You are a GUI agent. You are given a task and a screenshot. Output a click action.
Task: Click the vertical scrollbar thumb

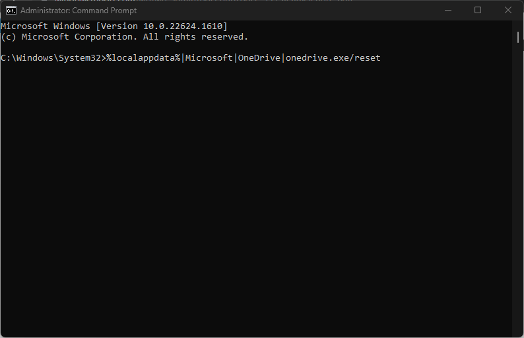coord(518,37)
